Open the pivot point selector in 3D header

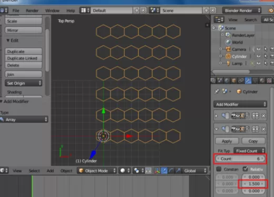[x=138, y=170]
